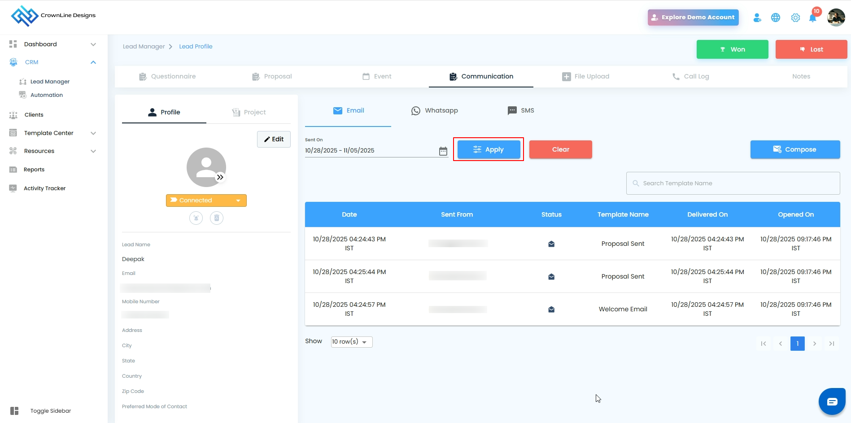The width and height of the screenshot is (851, 423).
Task: Click the add user icon in header
Action: pyautogui.click(x=757, y=17)
